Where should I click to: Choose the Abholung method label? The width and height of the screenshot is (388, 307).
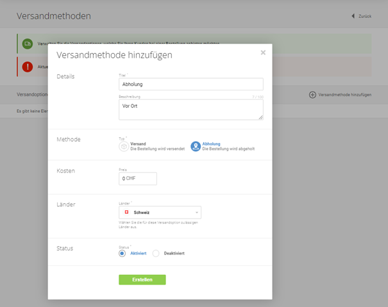[x=211, y=144]
